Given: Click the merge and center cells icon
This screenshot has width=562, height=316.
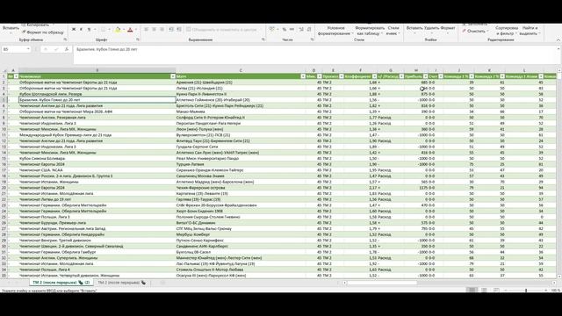Looking at the screenshot, I should 189,29.
